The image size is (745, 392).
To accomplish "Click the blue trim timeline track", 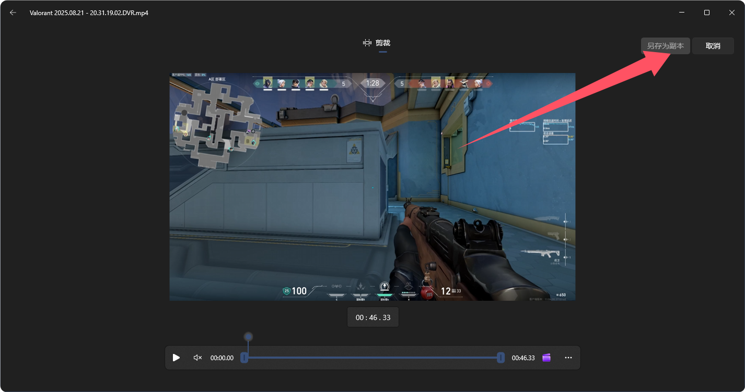I will pyautogui.click(x=372, y=358).
